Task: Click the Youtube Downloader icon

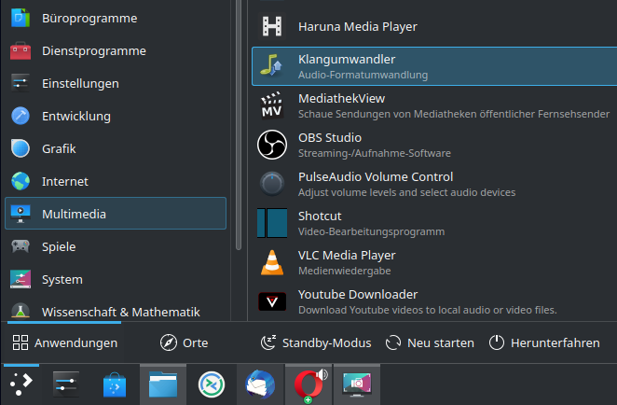Action: 272,301
